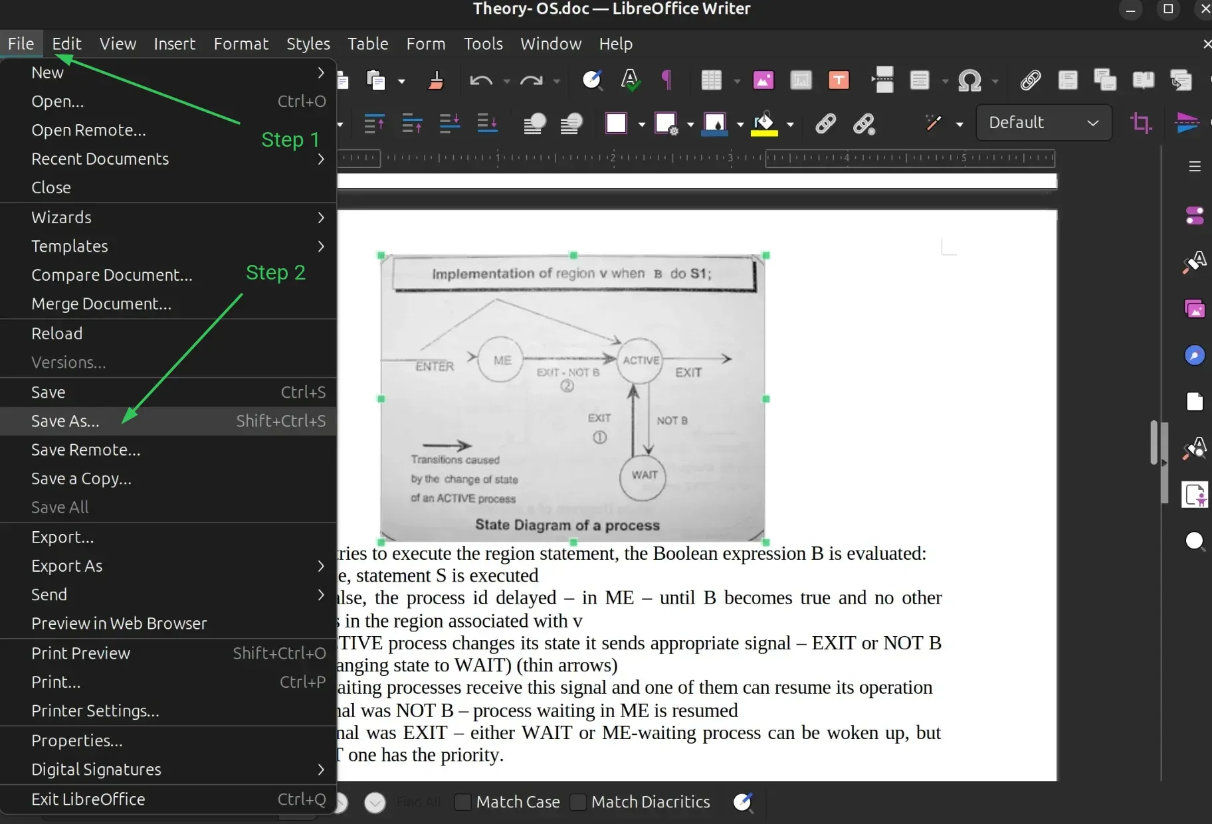
Task: Click Find and Replace icon in find bar
Action: 743,802
